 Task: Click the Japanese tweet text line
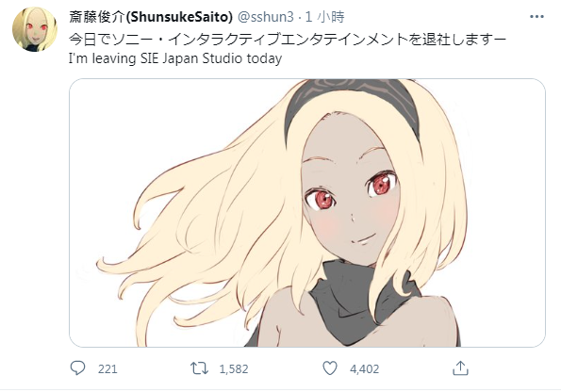pyautogui.click(x=287, y=39)
